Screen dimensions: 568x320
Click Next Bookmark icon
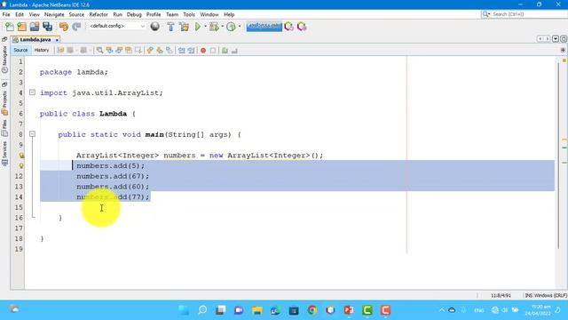click(x=160, y=51)
